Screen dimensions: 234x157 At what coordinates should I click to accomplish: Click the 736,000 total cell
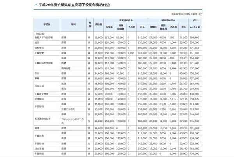[x=195, y=154]
